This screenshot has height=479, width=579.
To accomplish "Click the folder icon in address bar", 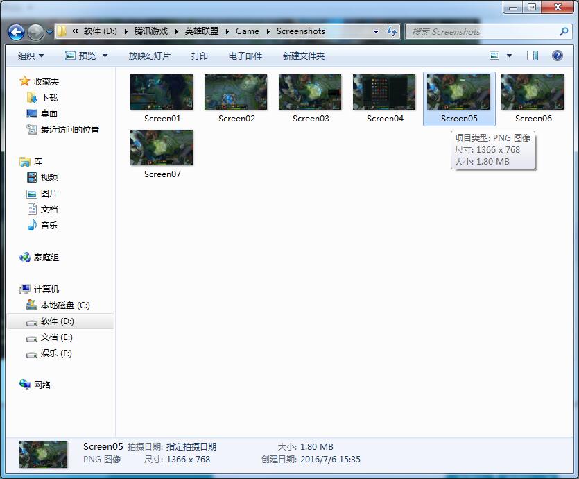I will pos(62,31).
